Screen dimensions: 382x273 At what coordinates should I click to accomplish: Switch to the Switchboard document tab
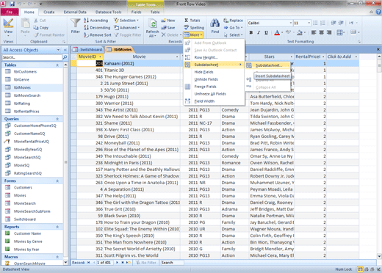[87, 50]
